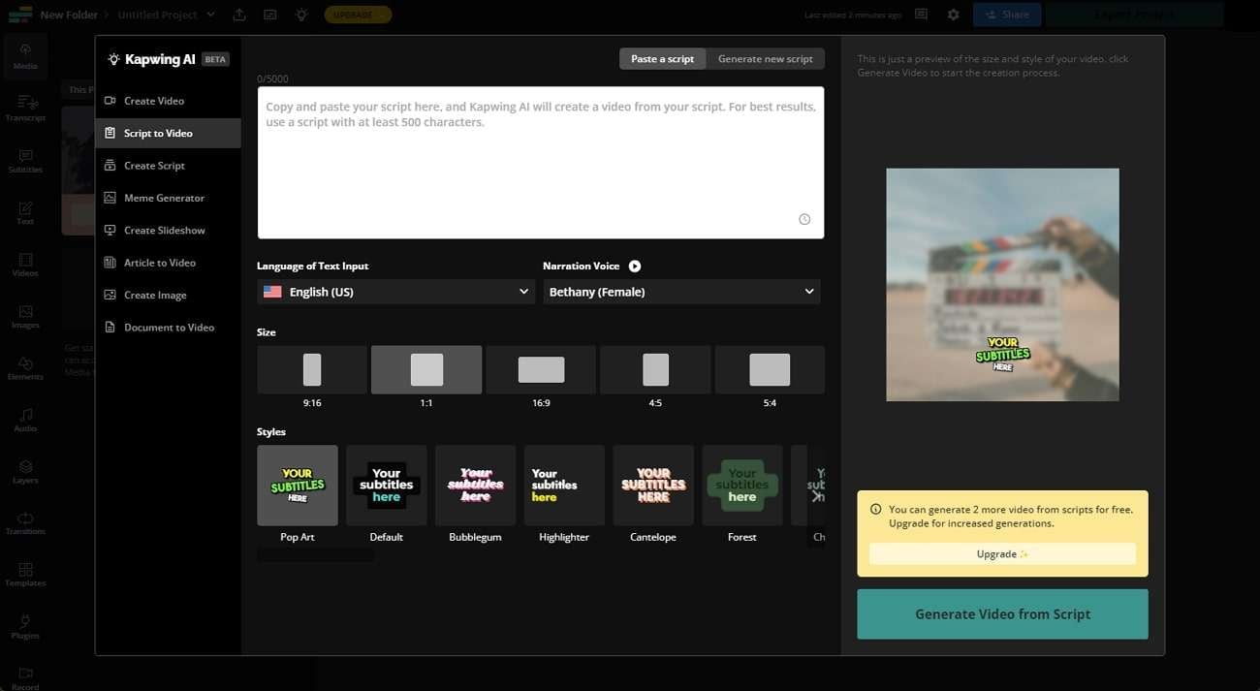Switch to Paste a script tab
The height and width of the screenshot is (691, 1260).
point(662,59)
